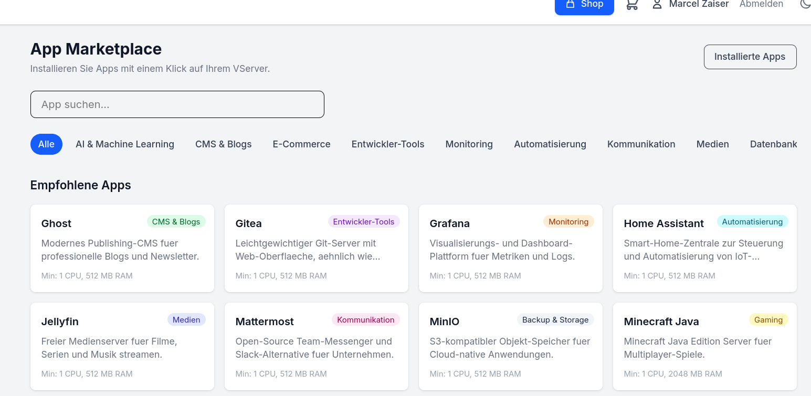Show Automatisierung apps
Viewport: 811px width, 396px height.
(550, 144)
